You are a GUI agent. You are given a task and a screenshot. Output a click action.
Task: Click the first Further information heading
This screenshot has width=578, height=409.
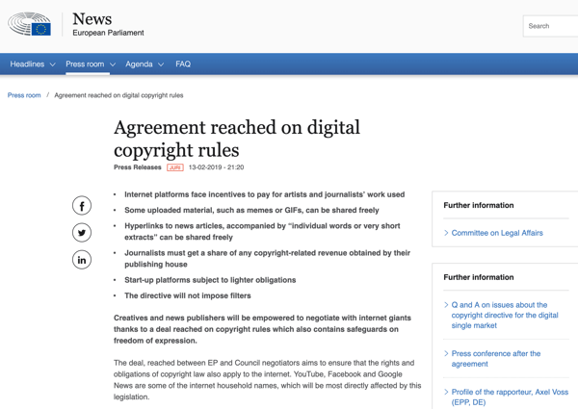479,205
